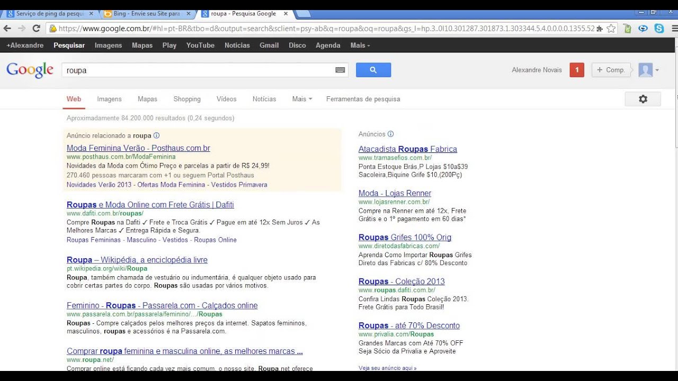This screenshot has width=678, height=381.
Task: Open the Dafiti 'Roupas e Moda Online' result
Action: 150,205
